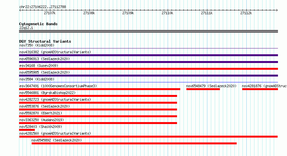
Task: Click the DGV Structural Variants track title
Action: tap(45, 41)
